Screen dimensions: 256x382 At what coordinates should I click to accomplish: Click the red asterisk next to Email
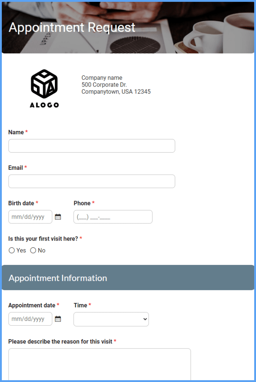coord(25,167)
